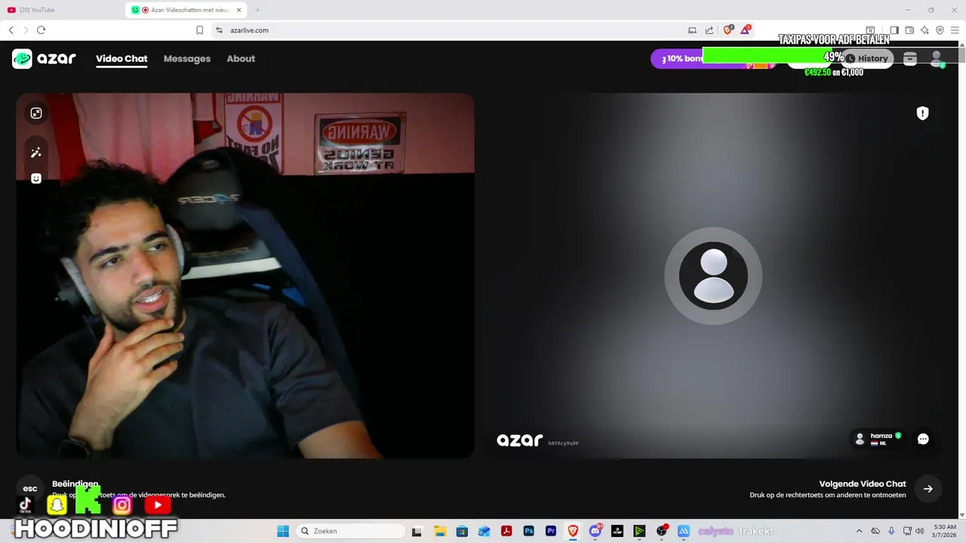Open the Brave Wallet icon
966x543 pixels.
(909, 30)
